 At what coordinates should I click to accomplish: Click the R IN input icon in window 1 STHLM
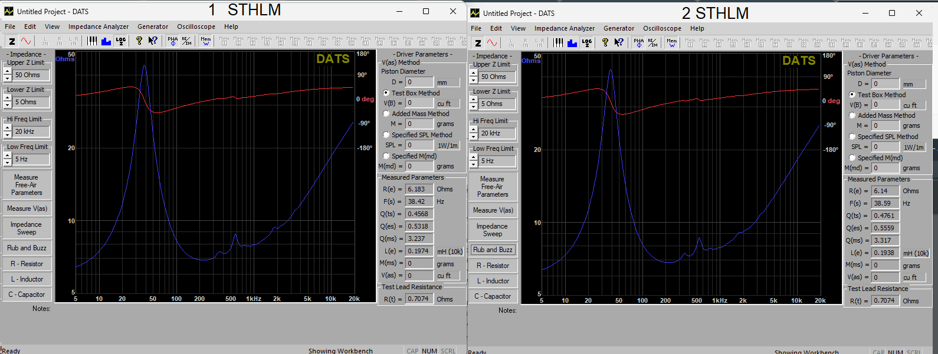59,41
